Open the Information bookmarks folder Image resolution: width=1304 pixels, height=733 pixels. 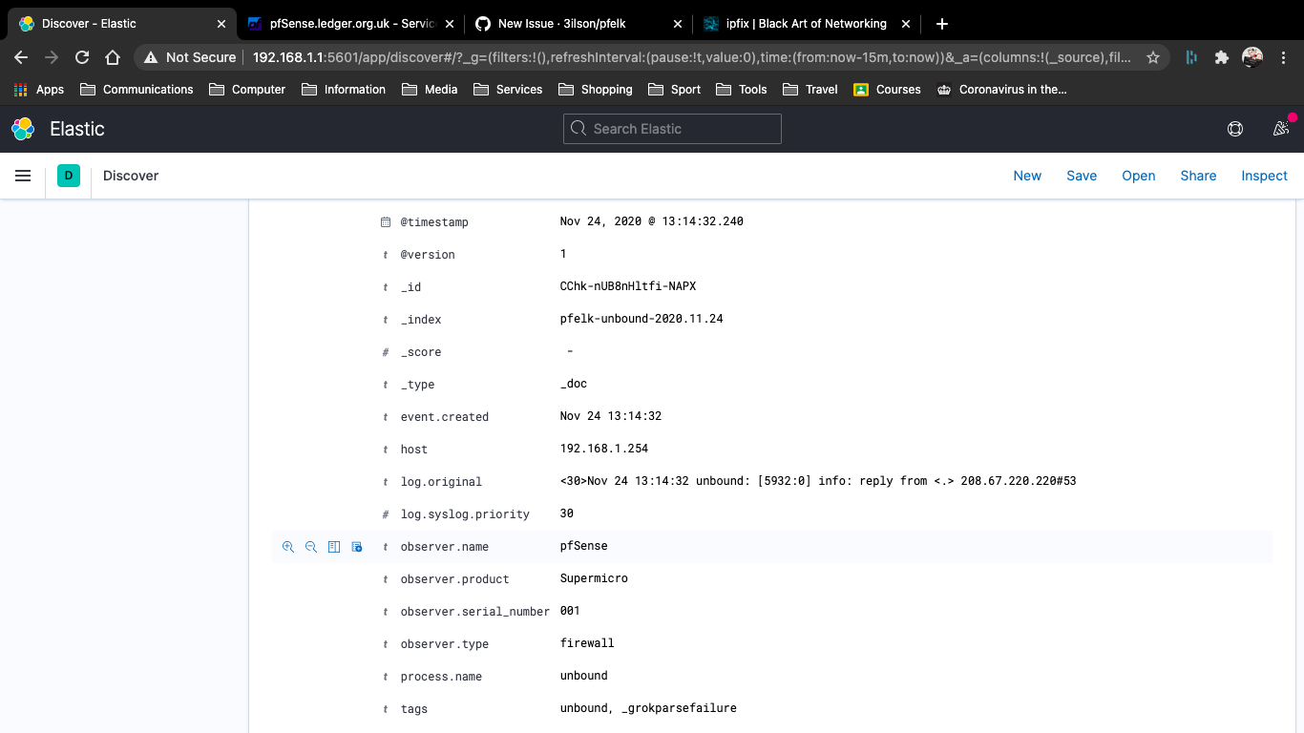[344, 89]
